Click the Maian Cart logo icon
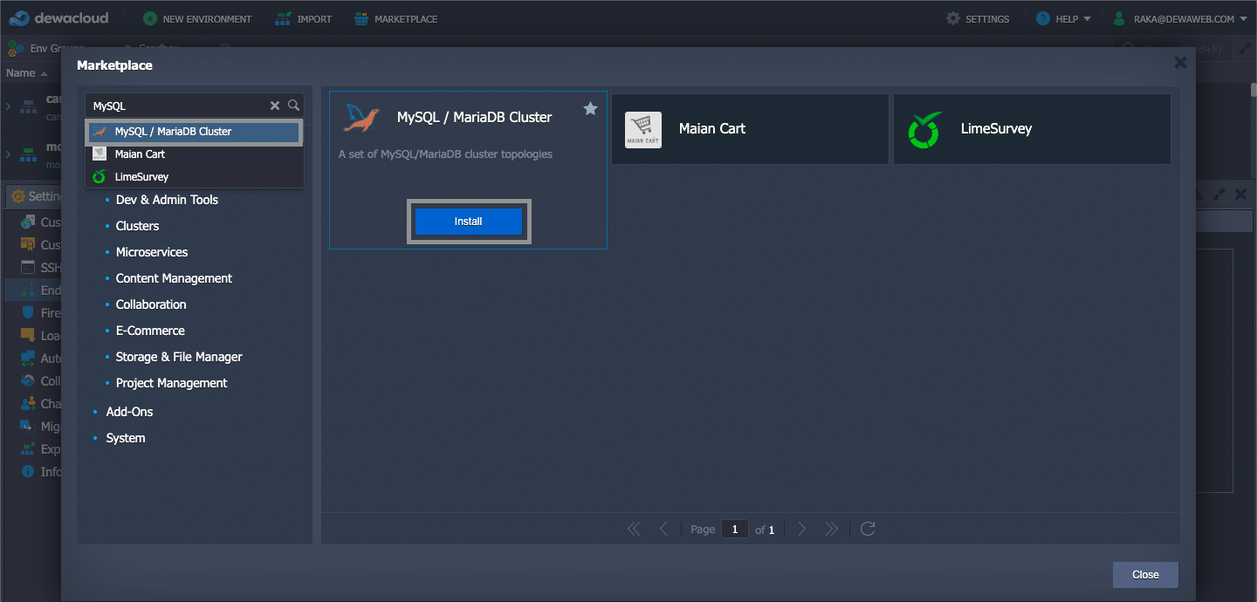Viewport: 1257px width, 602px height. 643,130
